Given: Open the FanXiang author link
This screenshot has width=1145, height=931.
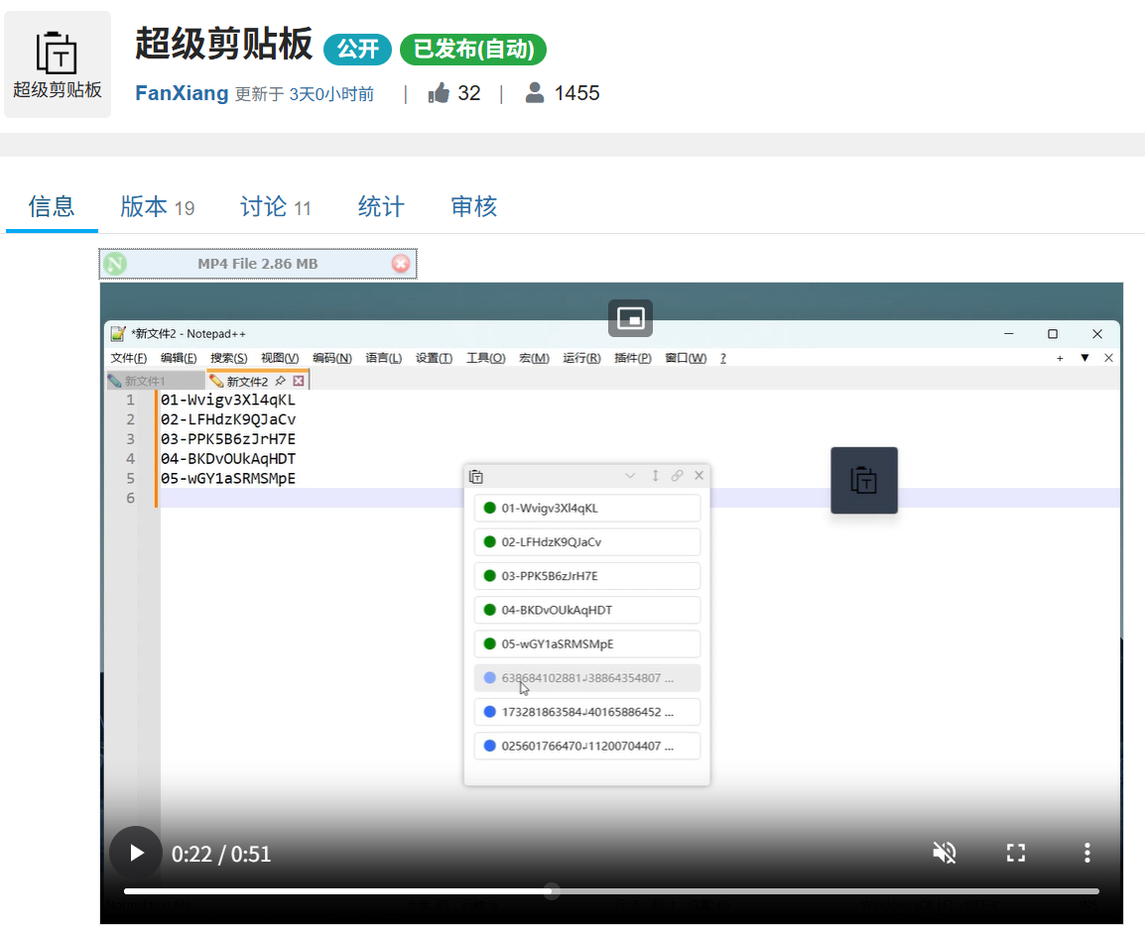Looking at the screenshot, I should point(182,93).
